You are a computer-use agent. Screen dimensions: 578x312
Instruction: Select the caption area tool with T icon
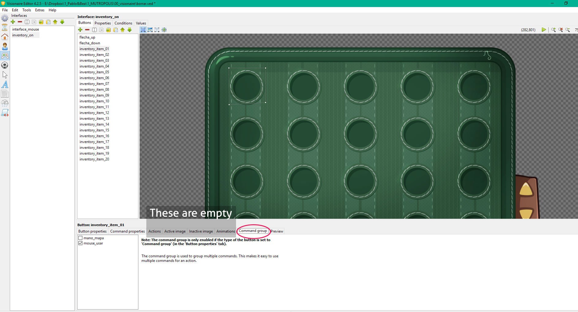157,30
